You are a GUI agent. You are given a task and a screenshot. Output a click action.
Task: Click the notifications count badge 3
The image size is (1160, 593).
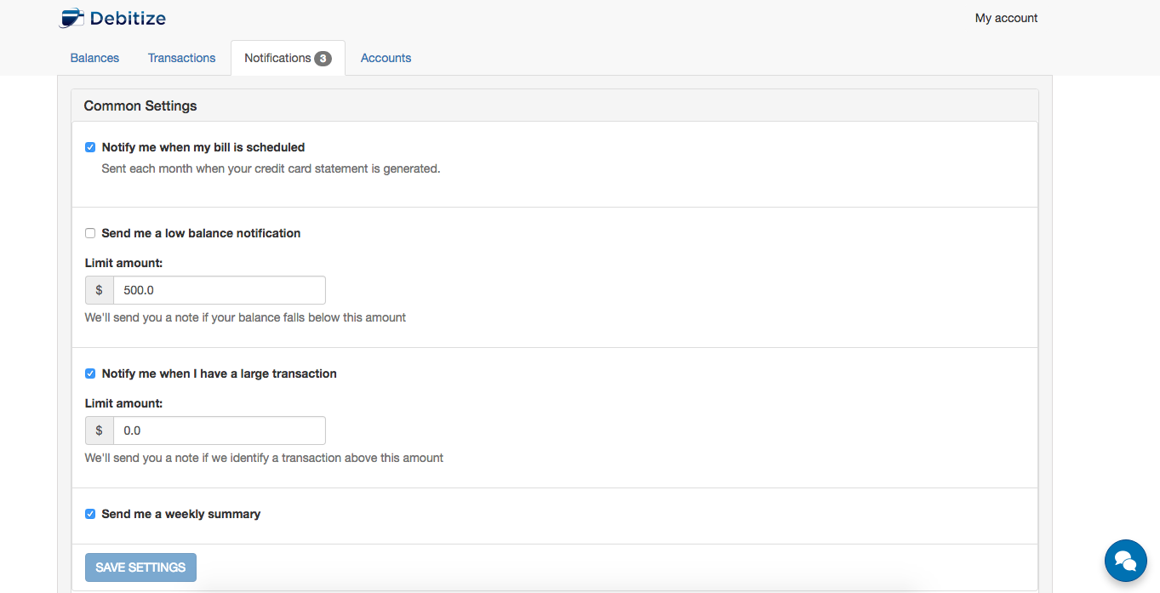click(323, 59)
